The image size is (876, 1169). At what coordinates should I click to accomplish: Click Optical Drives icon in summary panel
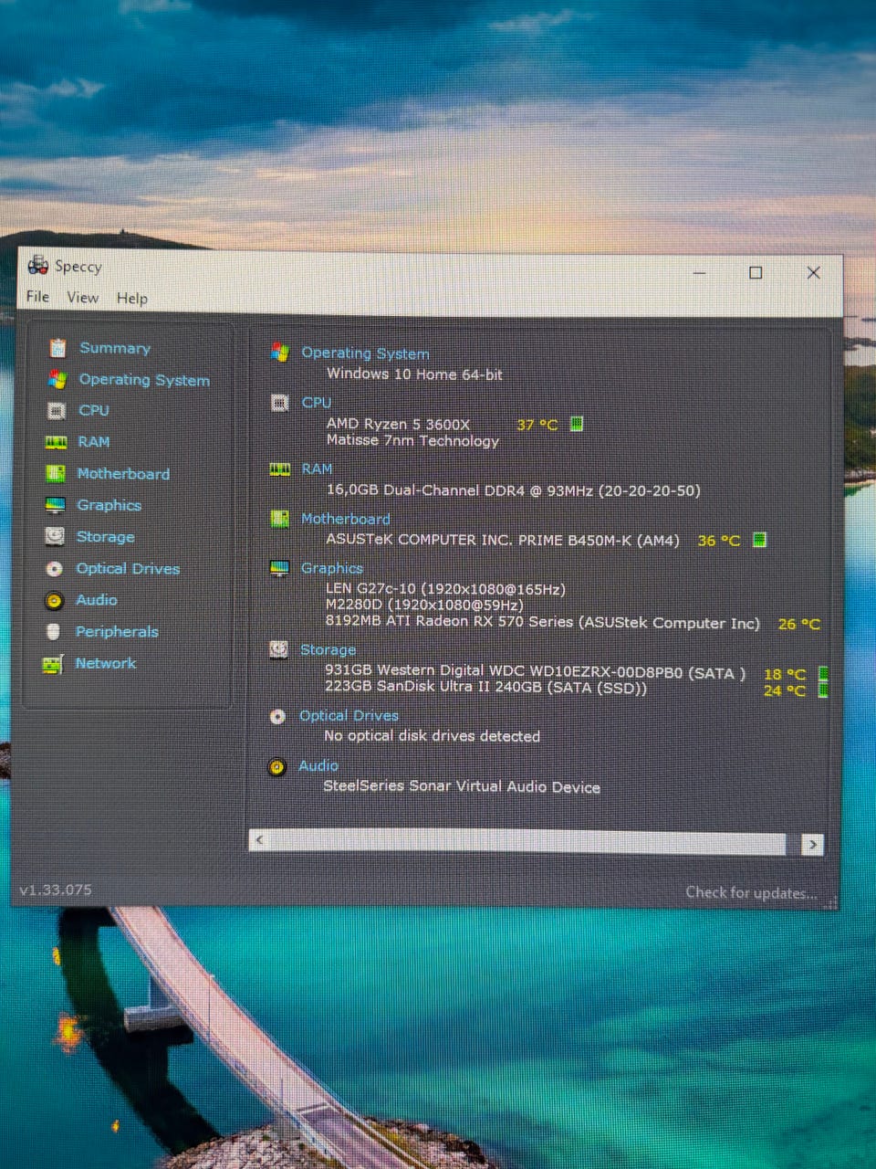pos(278,716)
